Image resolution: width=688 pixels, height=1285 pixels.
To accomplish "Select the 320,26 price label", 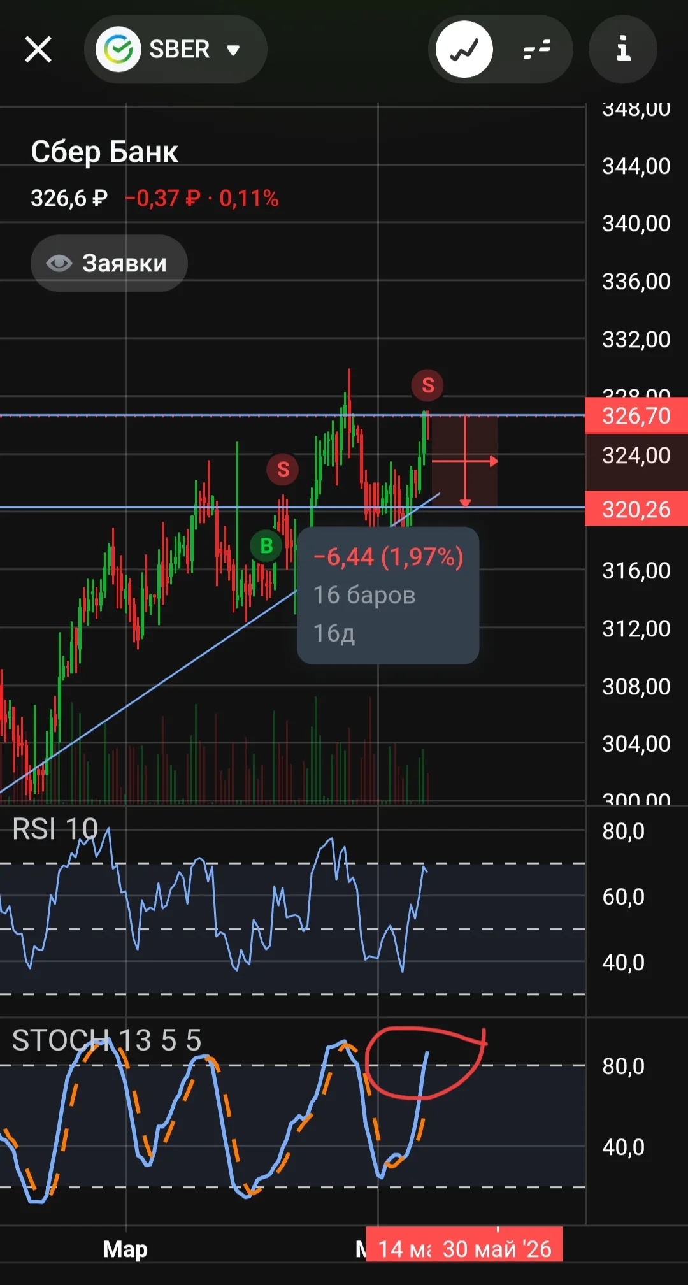I will coord(636,508).
